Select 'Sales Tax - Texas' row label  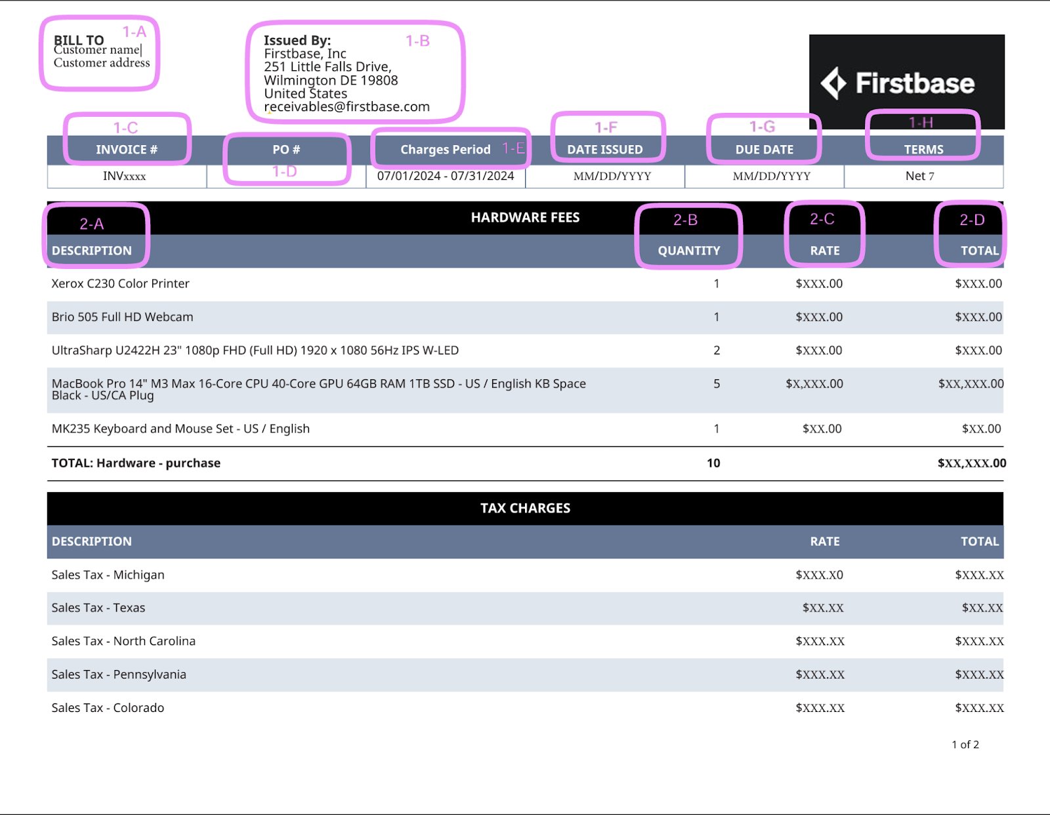pos(98,608)
